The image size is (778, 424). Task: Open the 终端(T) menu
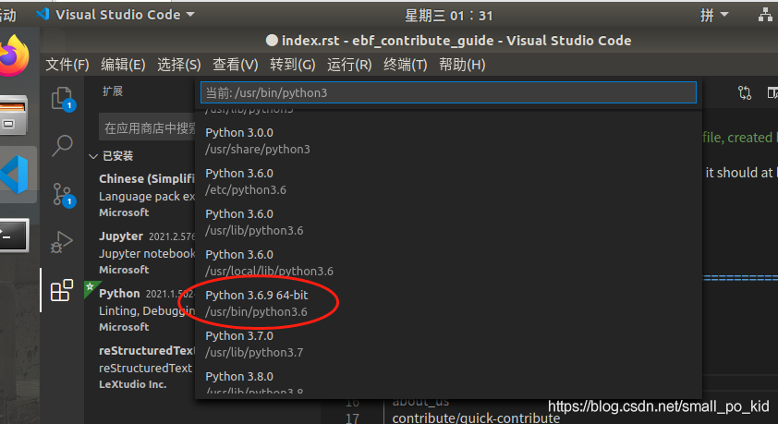pos(406,65)
